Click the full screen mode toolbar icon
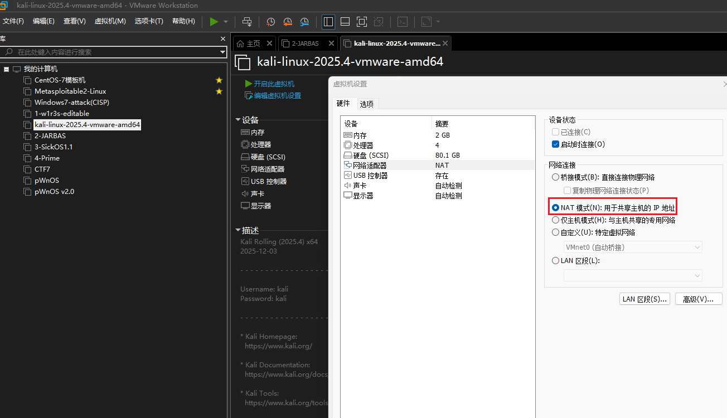This screenshot has width=727, height=418. (362, 22)
